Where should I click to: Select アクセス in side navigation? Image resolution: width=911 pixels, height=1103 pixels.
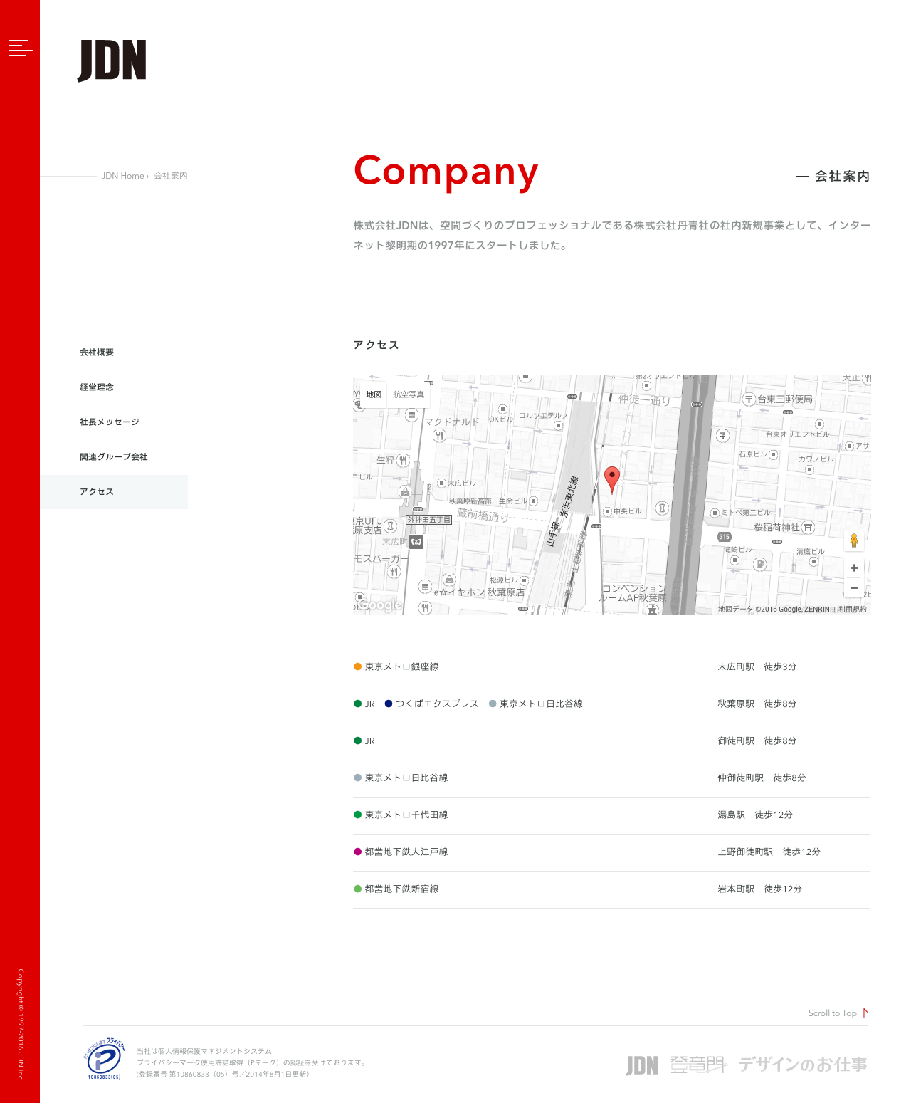[x=97, y=492]
